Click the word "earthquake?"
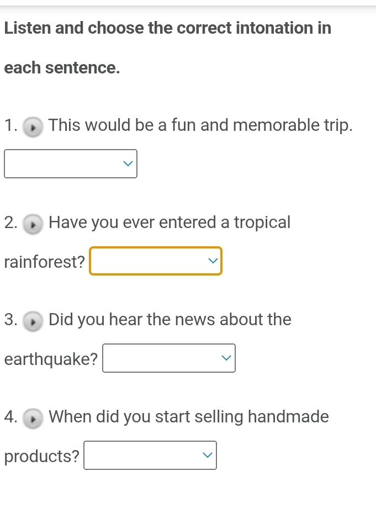The image size is (376, 508). 51,359
